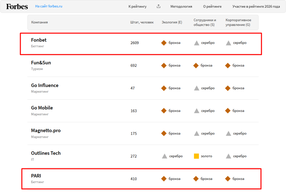Click the share upload icon
The height and width of the screenshot is (192, 288).
coord(159,6)
